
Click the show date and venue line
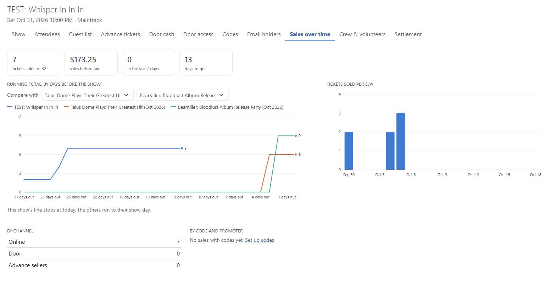[x=55, y=20]
